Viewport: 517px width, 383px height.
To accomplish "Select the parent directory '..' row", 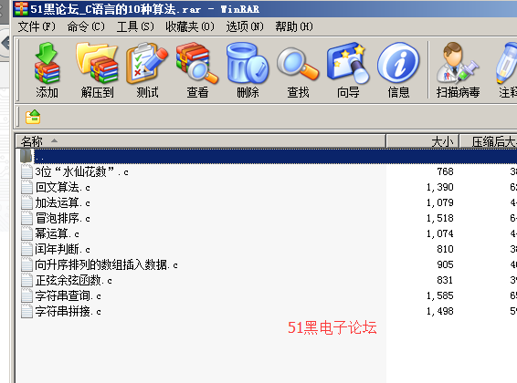I will (x=267, y=156).
